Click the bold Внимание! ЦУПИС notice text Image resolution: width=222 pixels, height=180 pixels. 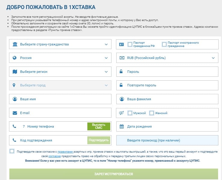point(113,161)
